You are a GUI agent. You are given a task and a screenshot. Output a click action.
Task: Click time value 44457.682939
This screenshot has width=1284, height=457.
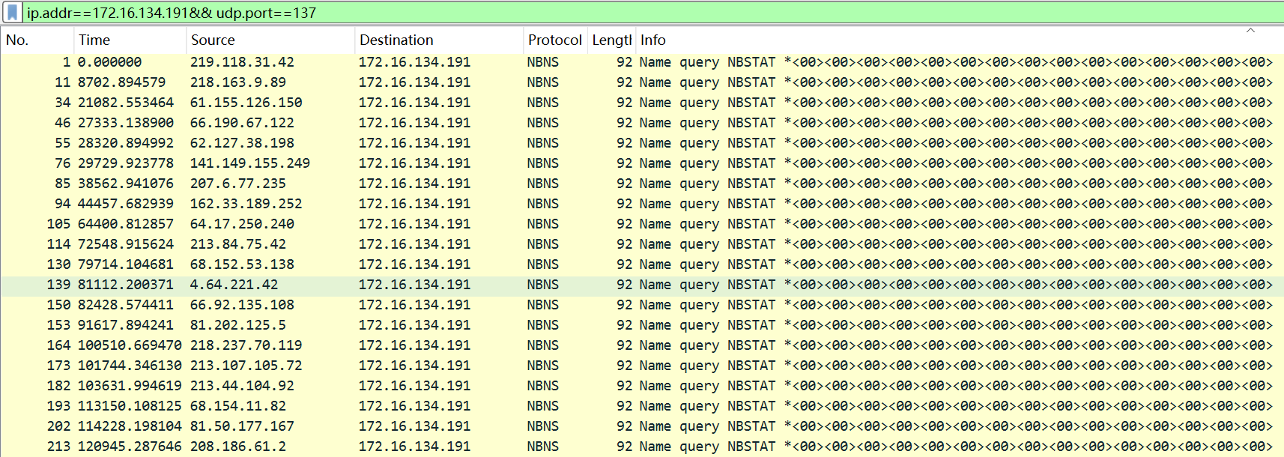pyautogui.click(x=126, y=204)
